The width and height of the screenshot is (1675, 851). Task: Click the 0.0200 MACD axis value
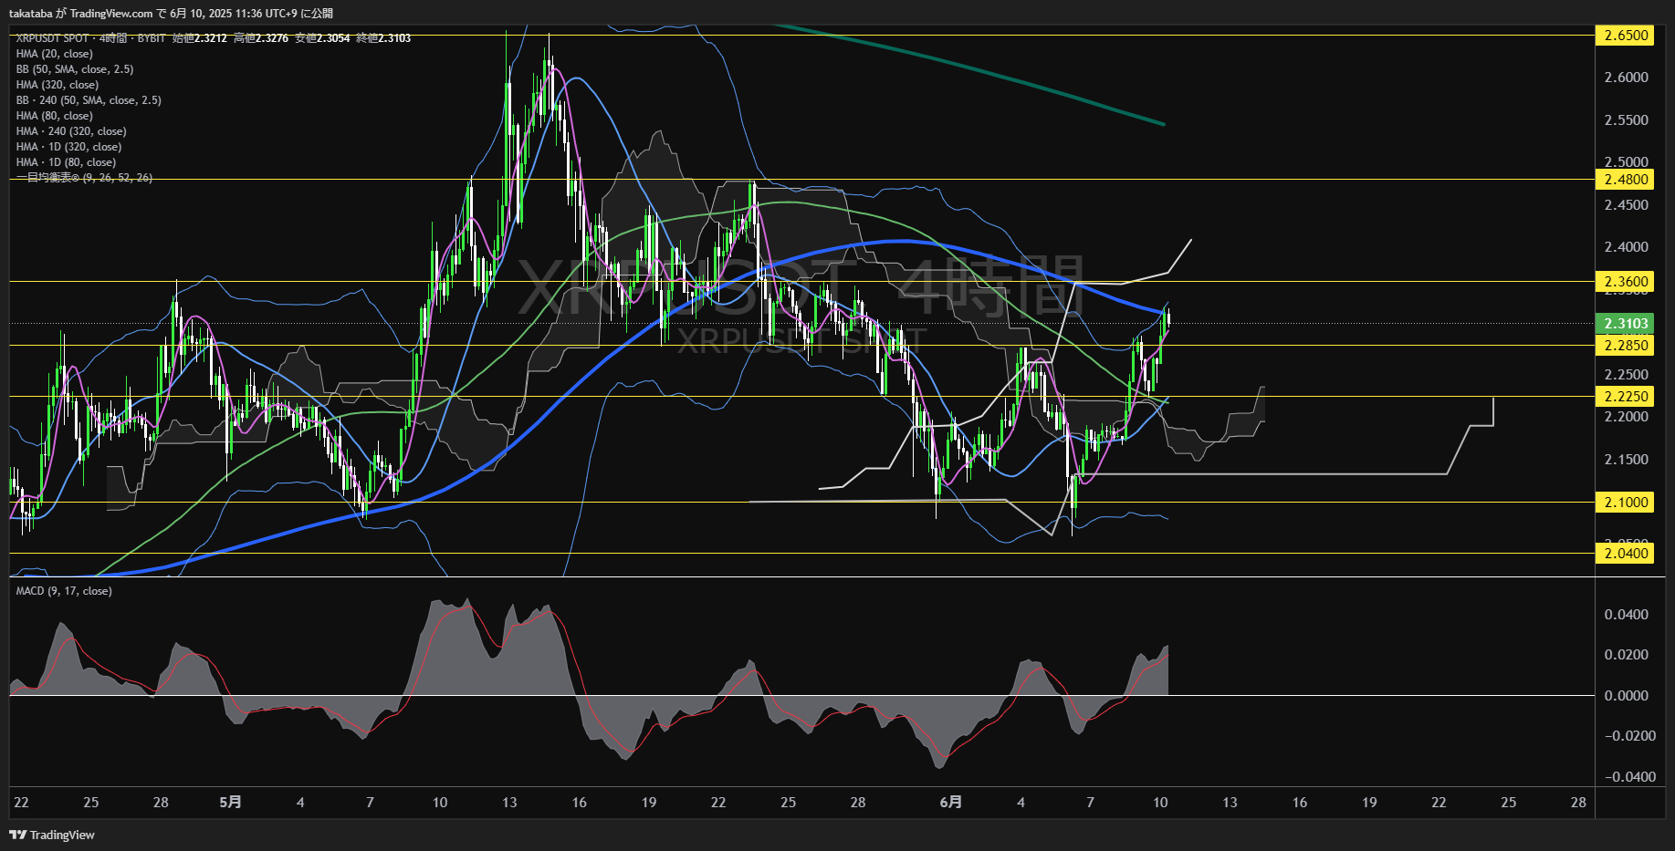point(1627,655)
